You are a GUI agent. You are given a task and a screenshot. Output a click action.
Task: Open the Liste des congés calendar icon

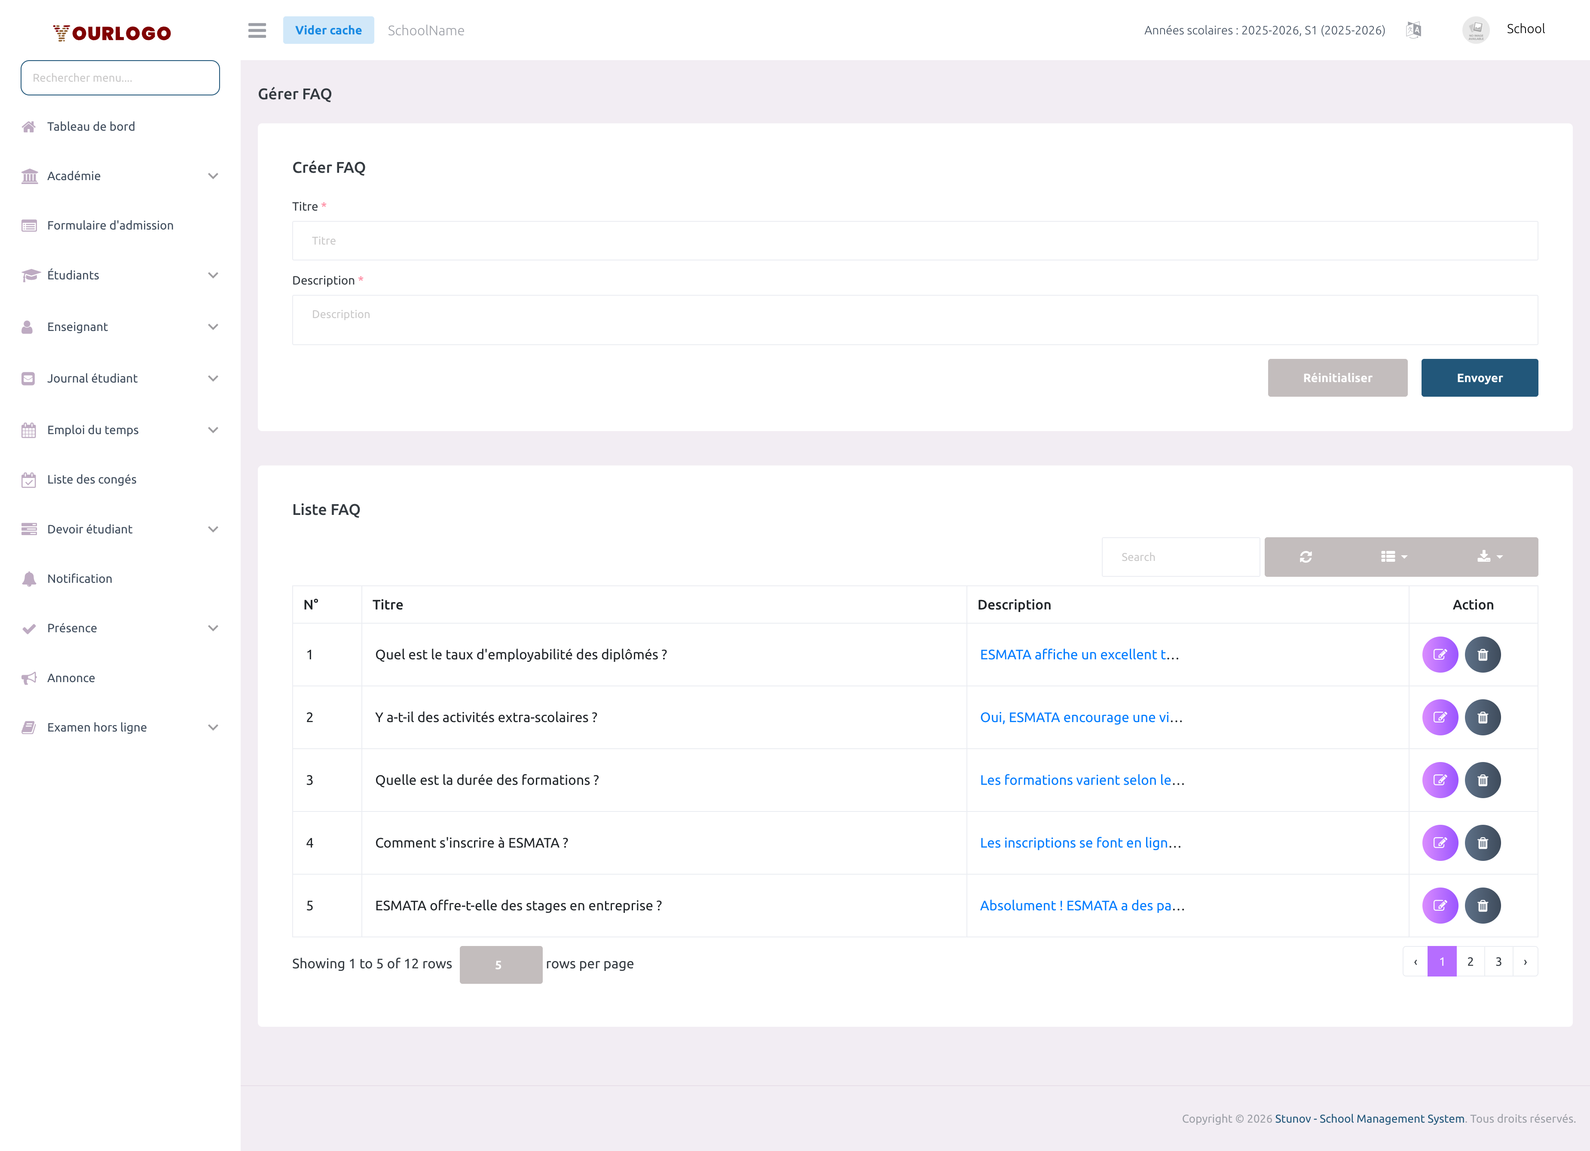[29, 480]
